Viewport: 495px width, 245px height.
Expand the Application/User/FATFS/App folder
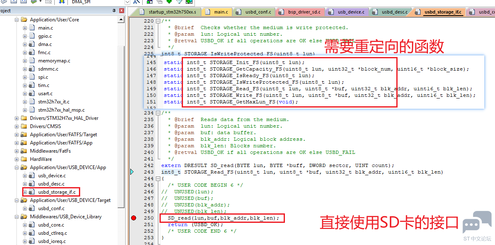point(17,143)
